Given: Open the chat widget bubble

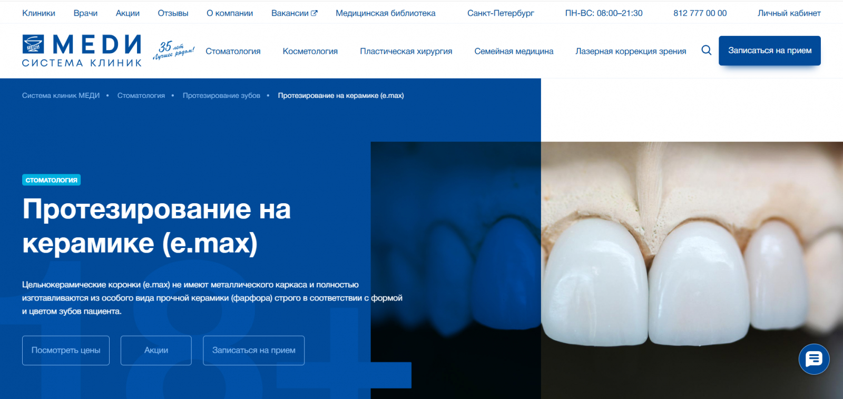Looking at the screenshot, I should pyautogui.click(x=814, y=359).
